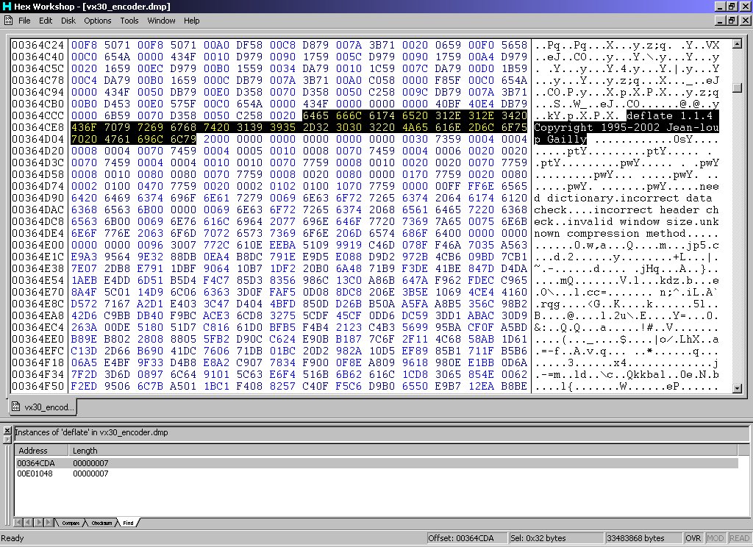Click the 33483868 bytes file size field
Viewport: 753px width, 547px height.
[643, 538]
